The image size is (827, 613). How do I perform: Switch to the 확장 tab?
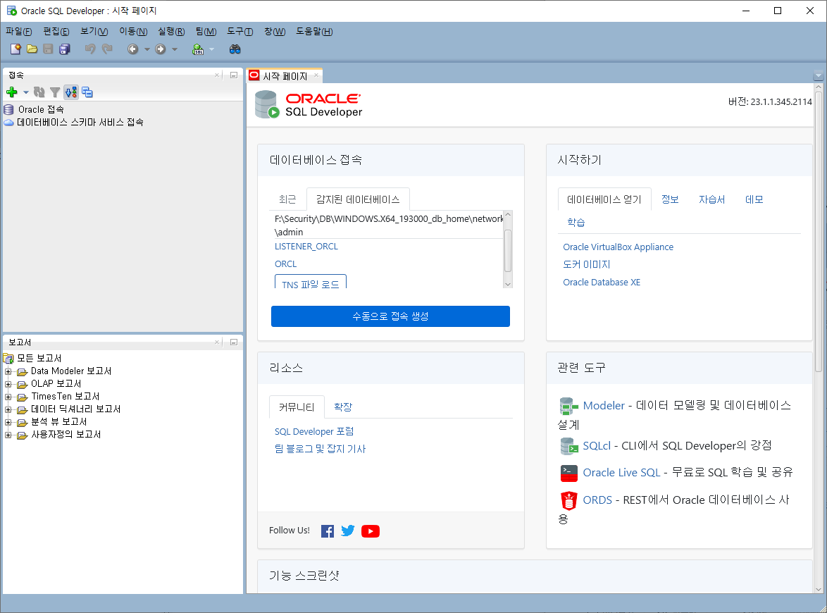point(343,407)
